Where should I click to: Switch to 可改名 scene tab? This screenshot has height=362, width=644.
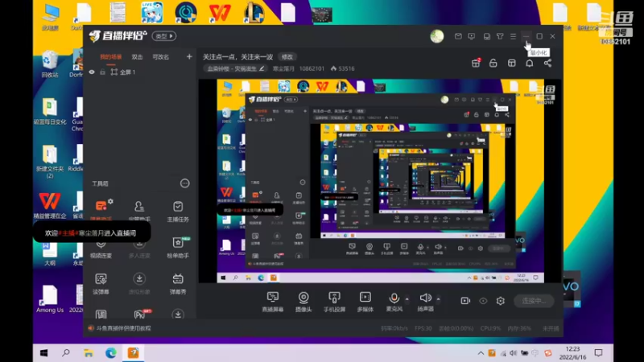point(160,57)
